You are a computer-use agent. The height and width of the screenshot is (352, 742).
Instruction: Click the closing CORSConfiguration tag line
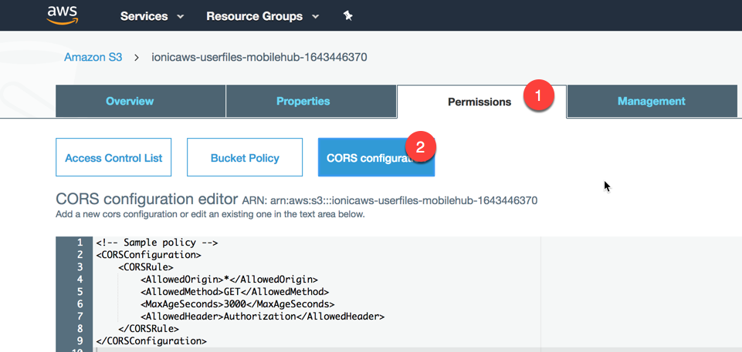click(151, 341)
